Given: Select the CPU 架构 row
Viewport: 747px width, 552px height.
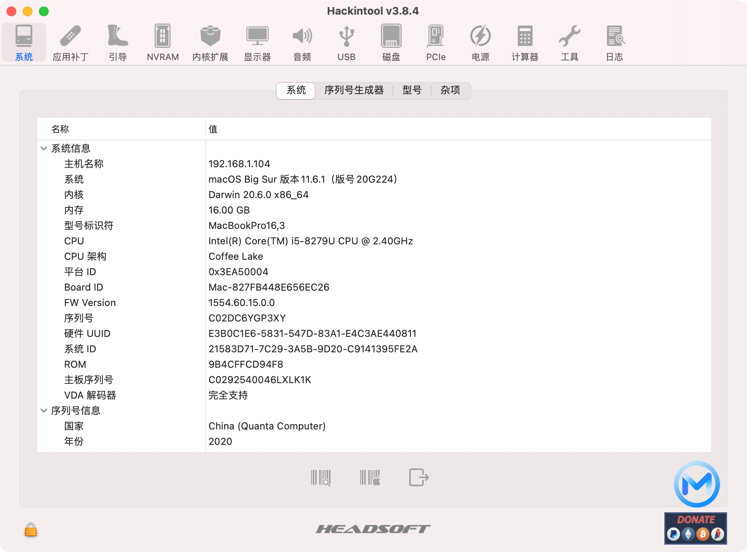Looking at the screenshot, I should pos(374,257).
